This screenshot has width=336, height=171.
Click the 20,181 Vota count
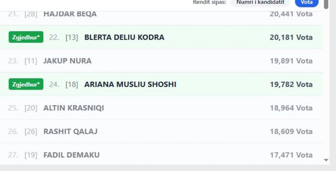coord(291,38)
